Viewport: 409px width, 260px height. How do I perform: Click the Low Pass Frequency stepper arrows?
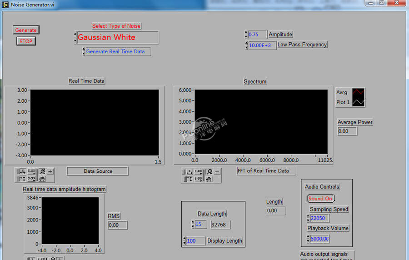point(246,45)
